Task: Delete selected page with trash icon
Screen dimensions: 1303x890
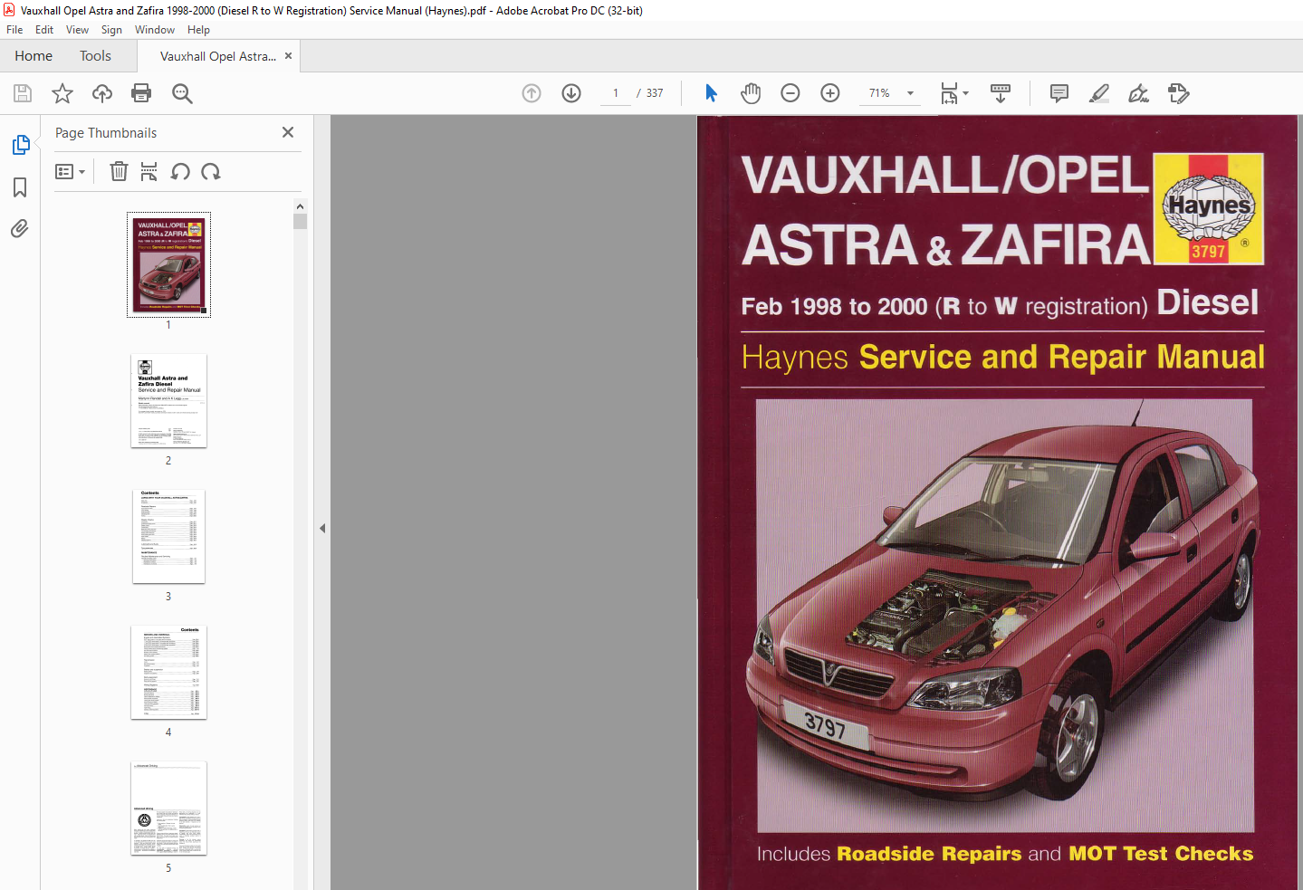Action: point(119,171)
